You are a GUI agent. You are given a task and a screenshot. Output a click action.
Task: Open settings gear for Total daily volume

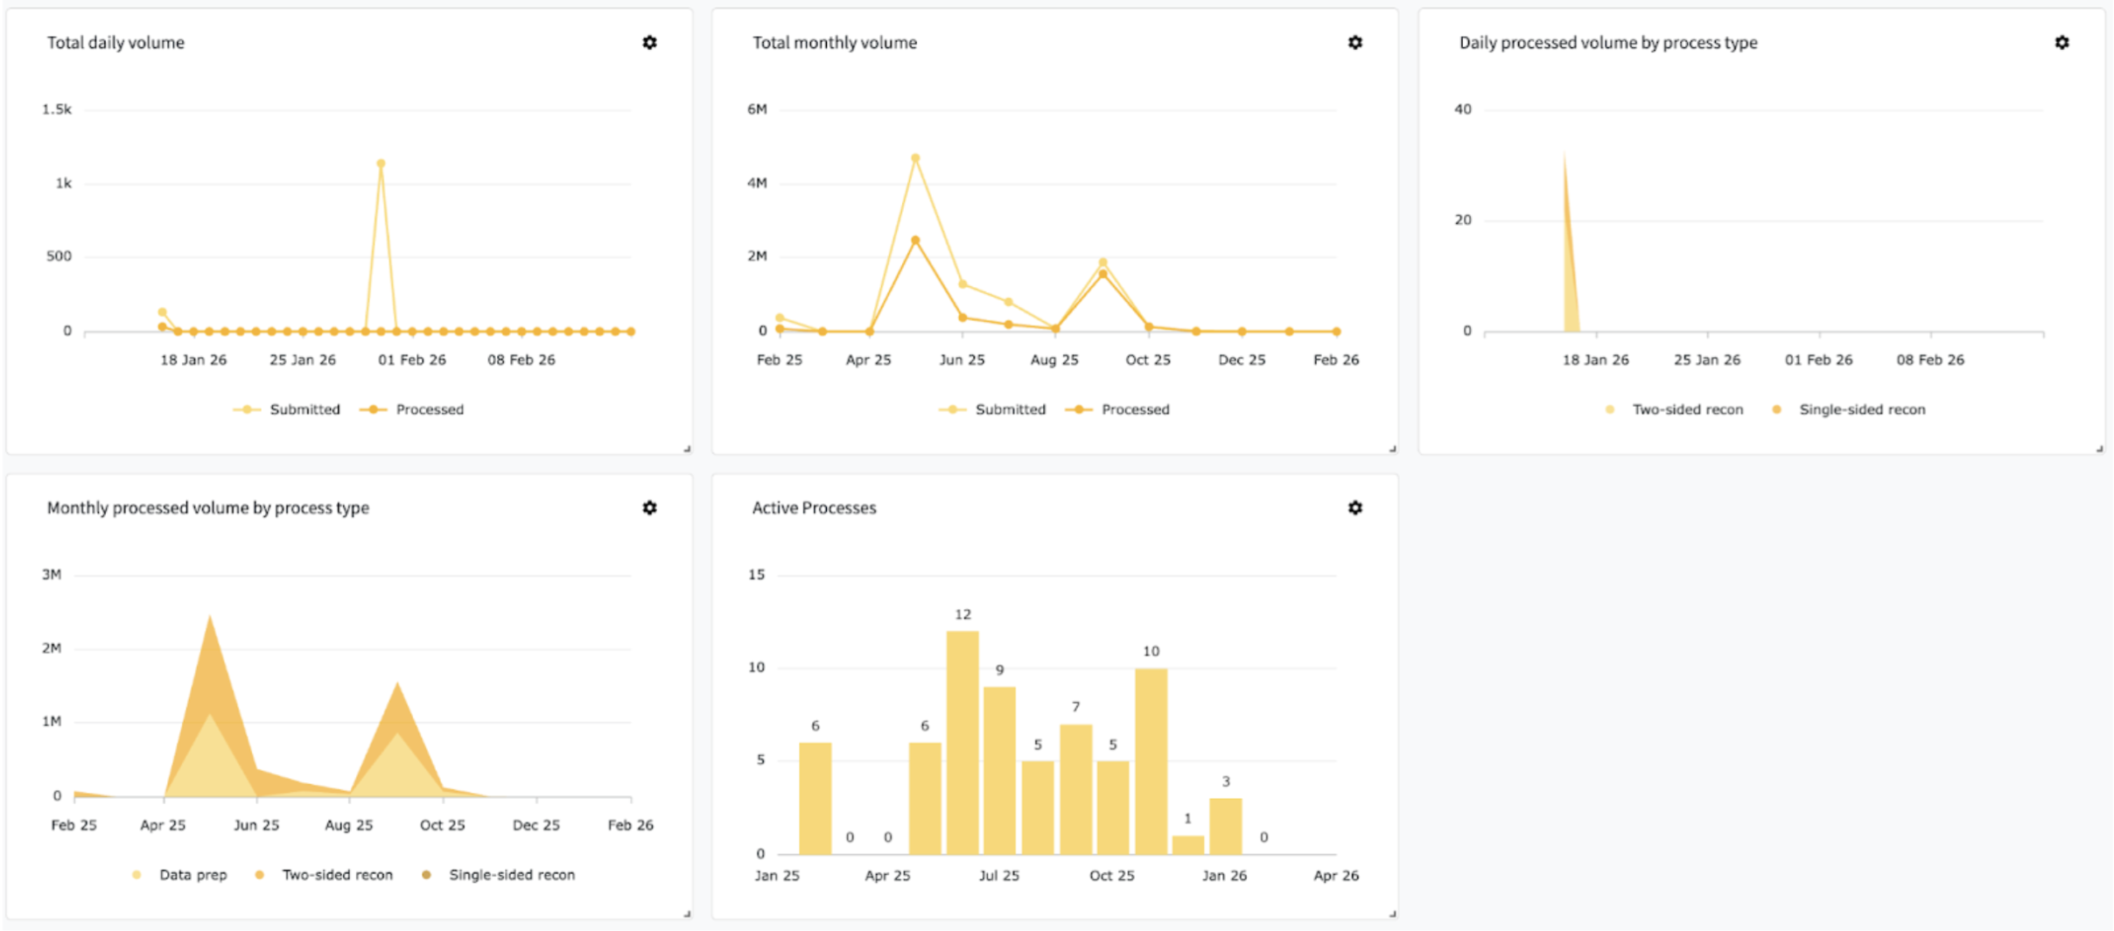[x=649, y=42]
